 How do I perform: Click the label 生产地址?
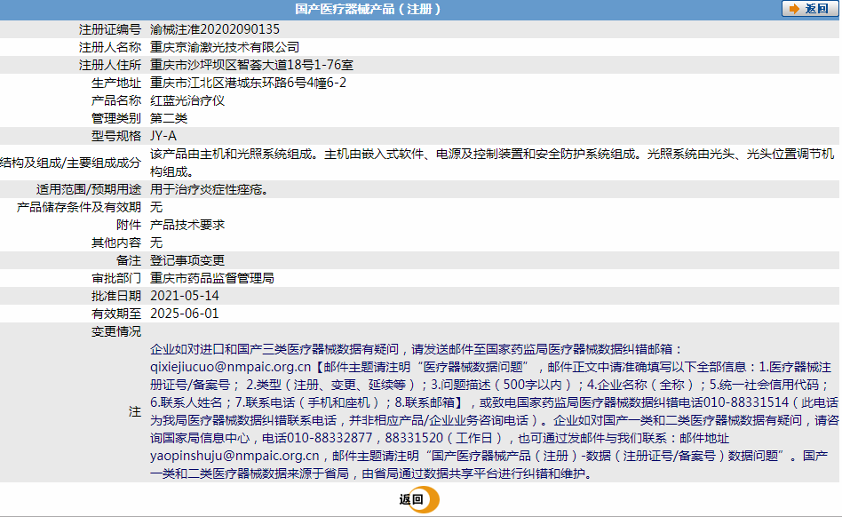coord(116,83)
